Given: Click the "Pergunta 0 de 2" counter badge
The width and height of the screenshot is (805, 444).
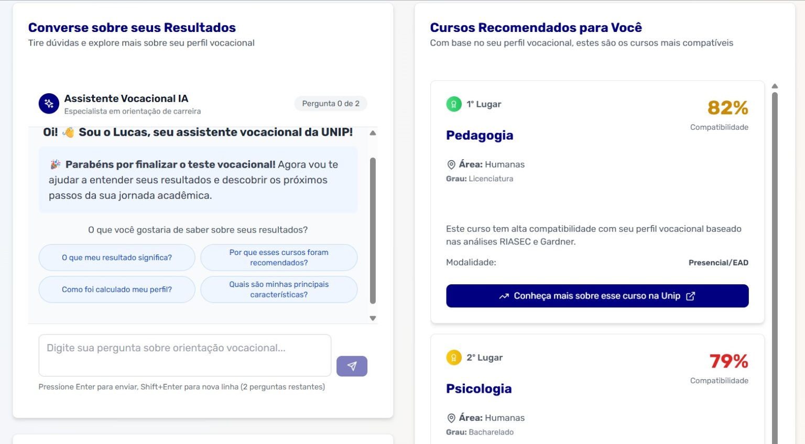Looking at the screenshot, I should click(331, 104).
